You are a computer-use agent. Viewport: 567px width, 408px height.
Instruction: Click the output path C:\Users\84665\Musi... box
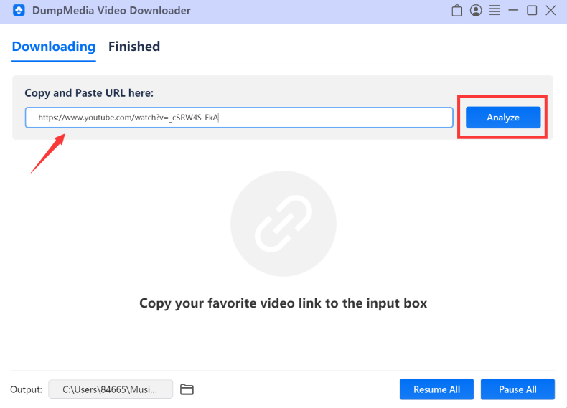point(111,389)
